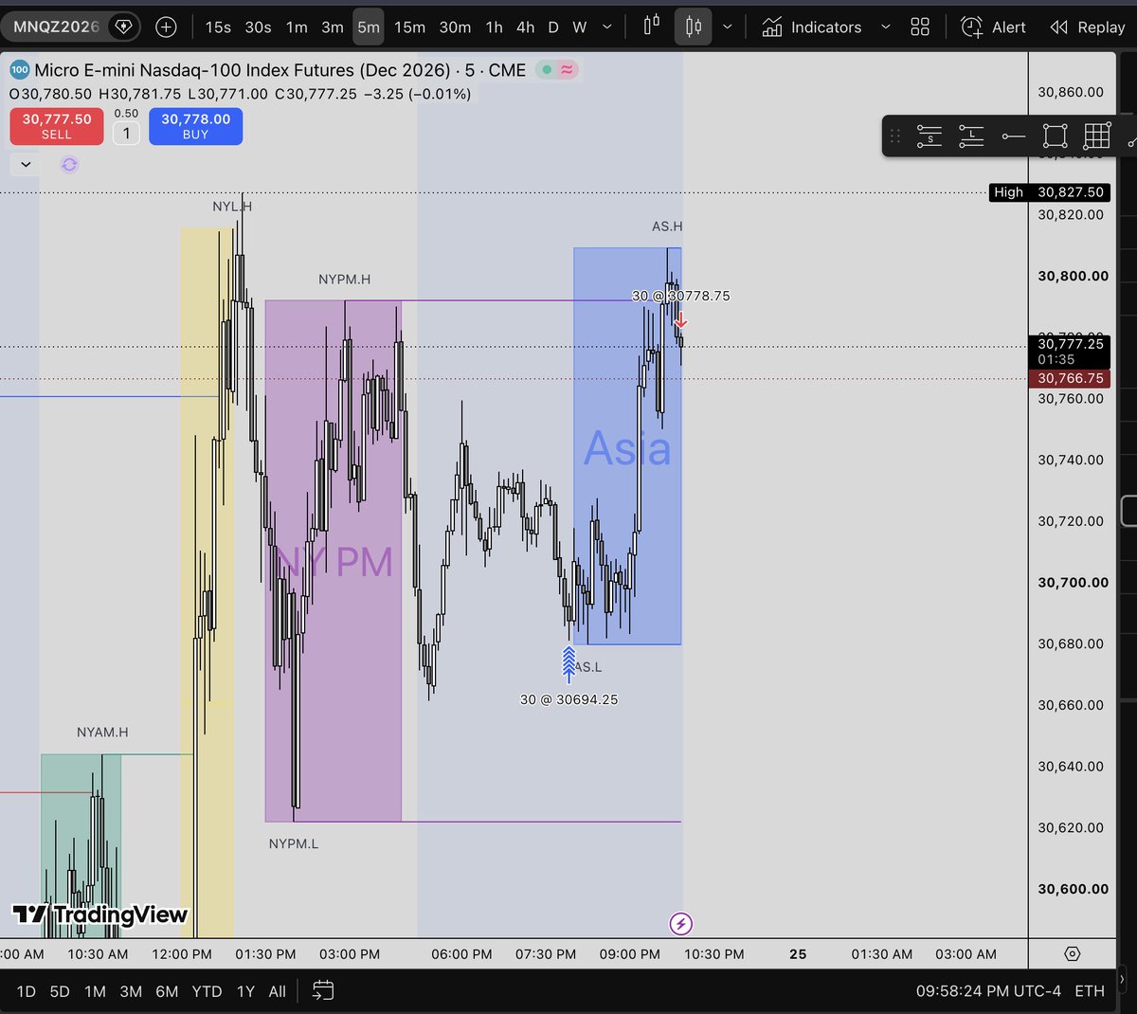The height and width of the screenshot is (1014, 1137).
Task: Set the date range to 1Y
Action: 245,991
